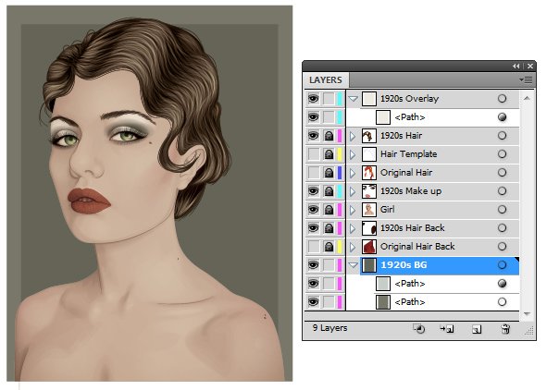547x390 pixels.
Task: Open the Layers panel options menu
Action: pyautogui.click(x=526, y=80)
